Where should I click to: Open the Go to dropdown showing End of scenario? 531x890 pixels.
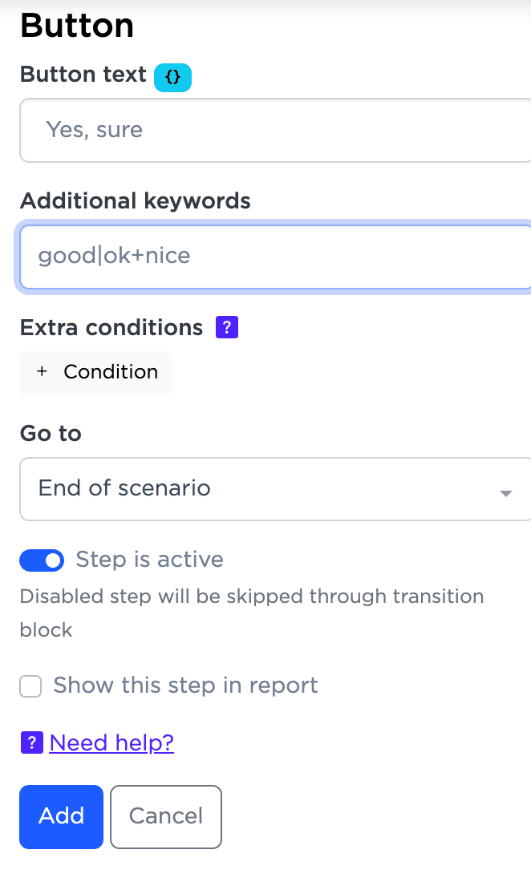(x=265, y=489)
